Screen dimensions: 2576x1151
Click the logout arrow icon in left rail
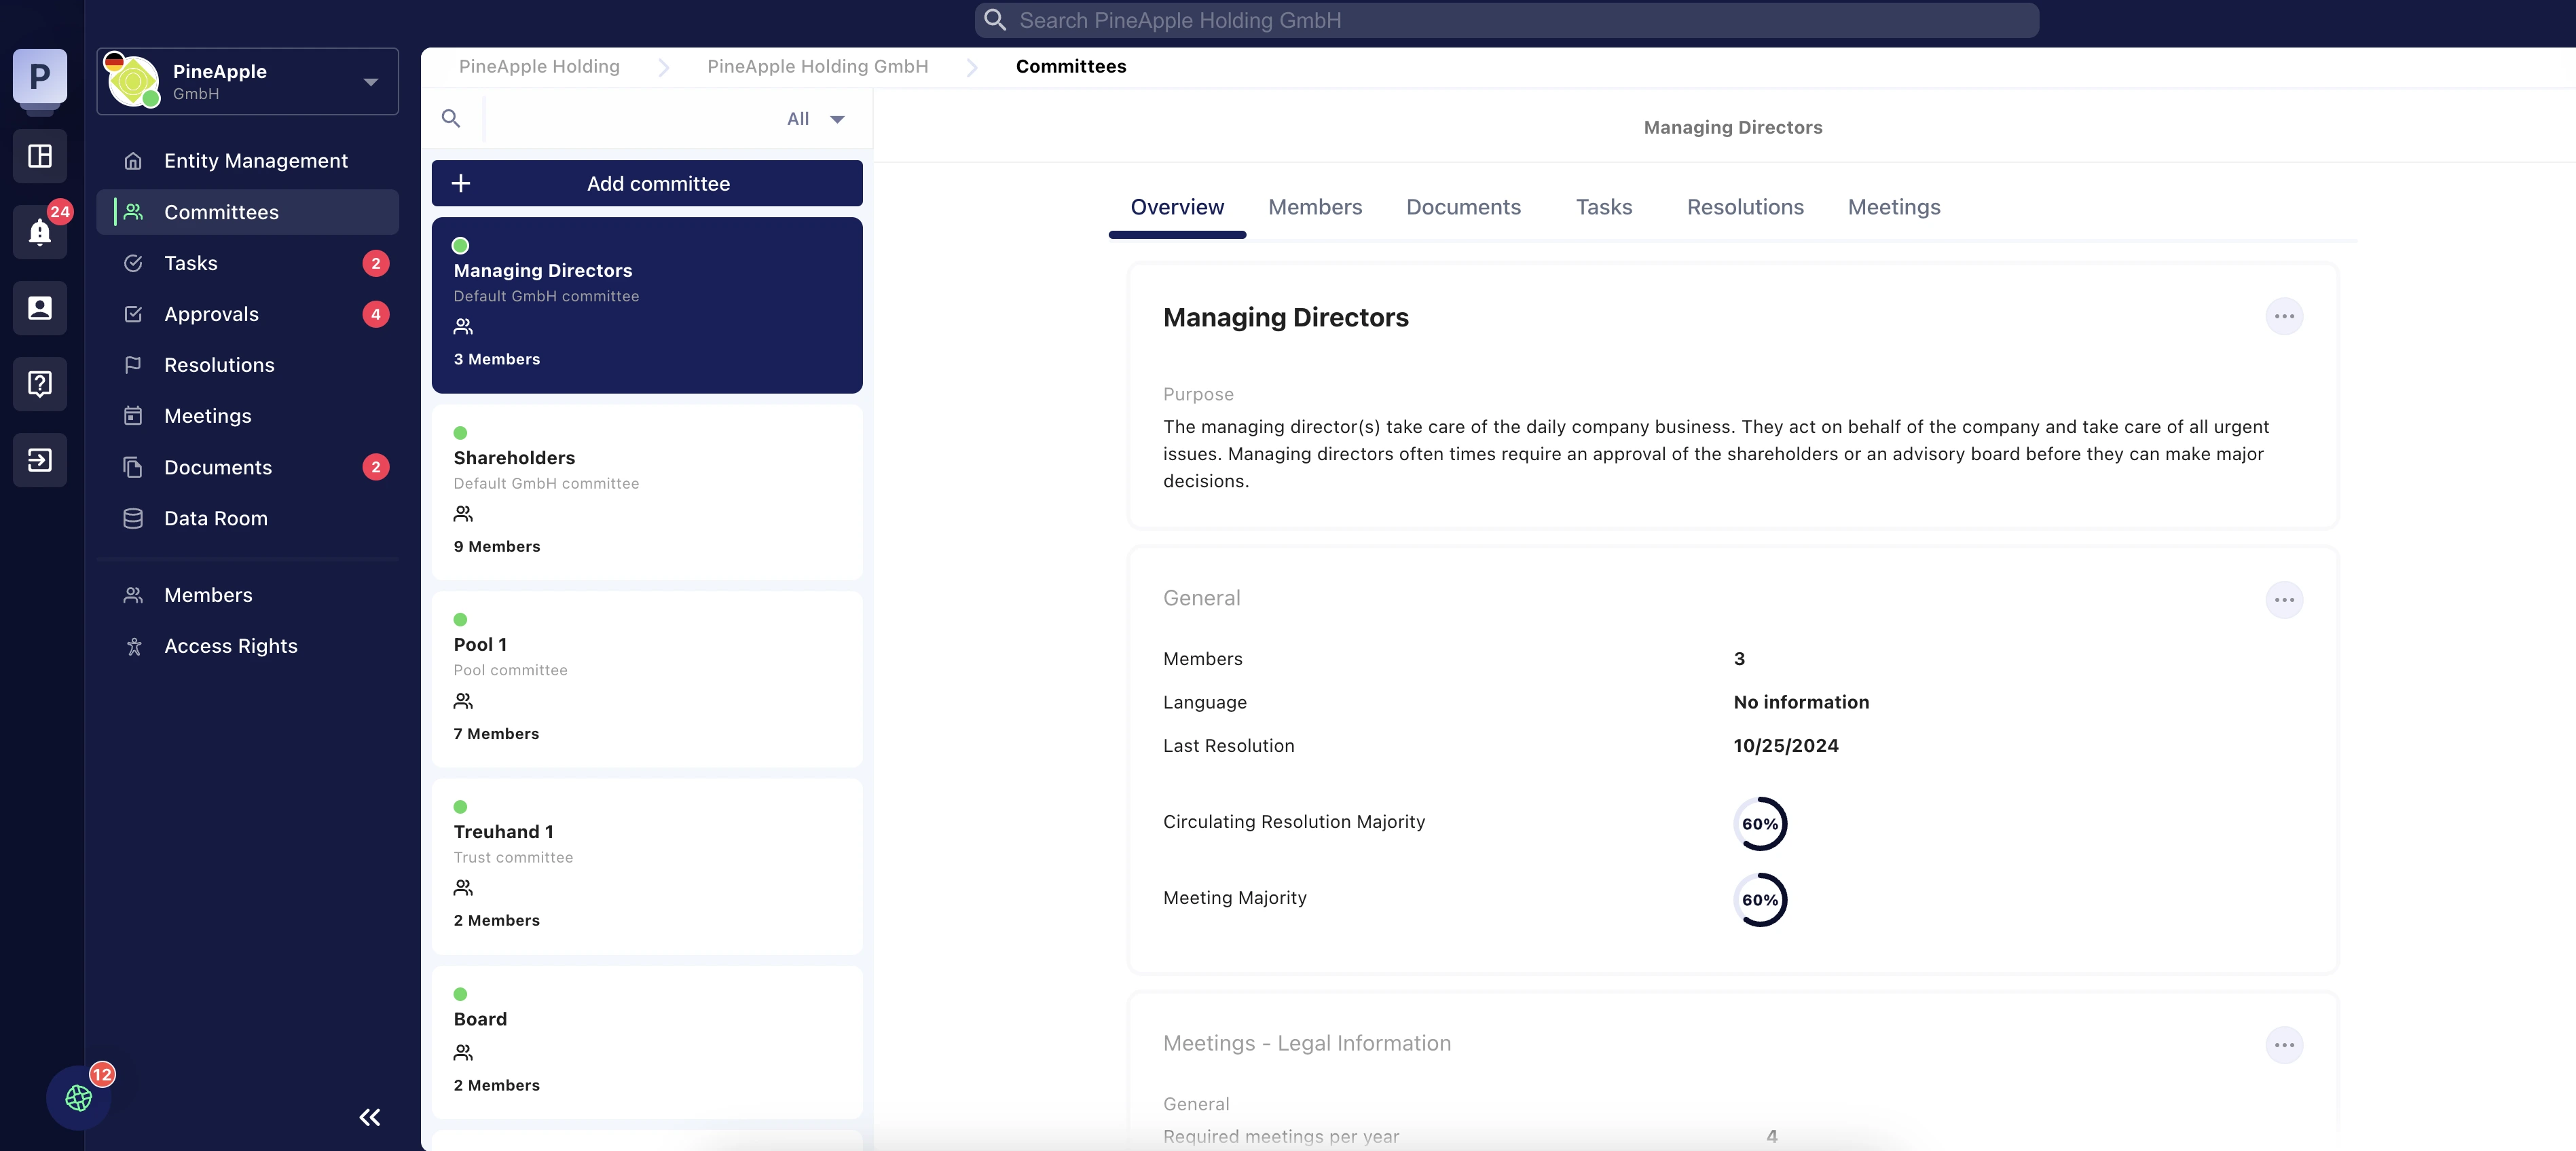click(x=40, y=459)
